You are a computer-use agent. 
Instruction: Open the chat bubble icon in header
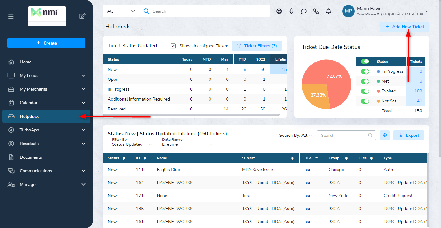click(304, 11)
